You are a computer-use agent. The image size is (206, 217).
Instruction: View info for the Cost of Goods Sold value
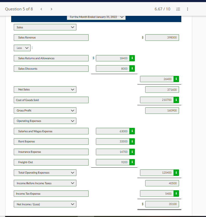point(176,100)
